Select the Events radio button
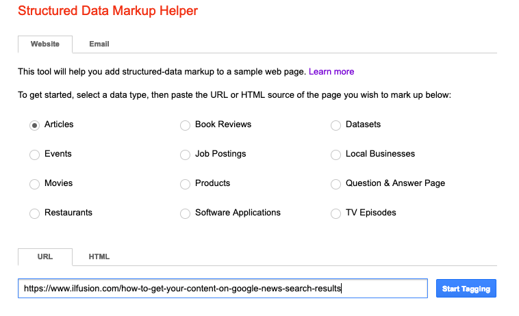The image size is (519, 316). (x=34, y=155)
